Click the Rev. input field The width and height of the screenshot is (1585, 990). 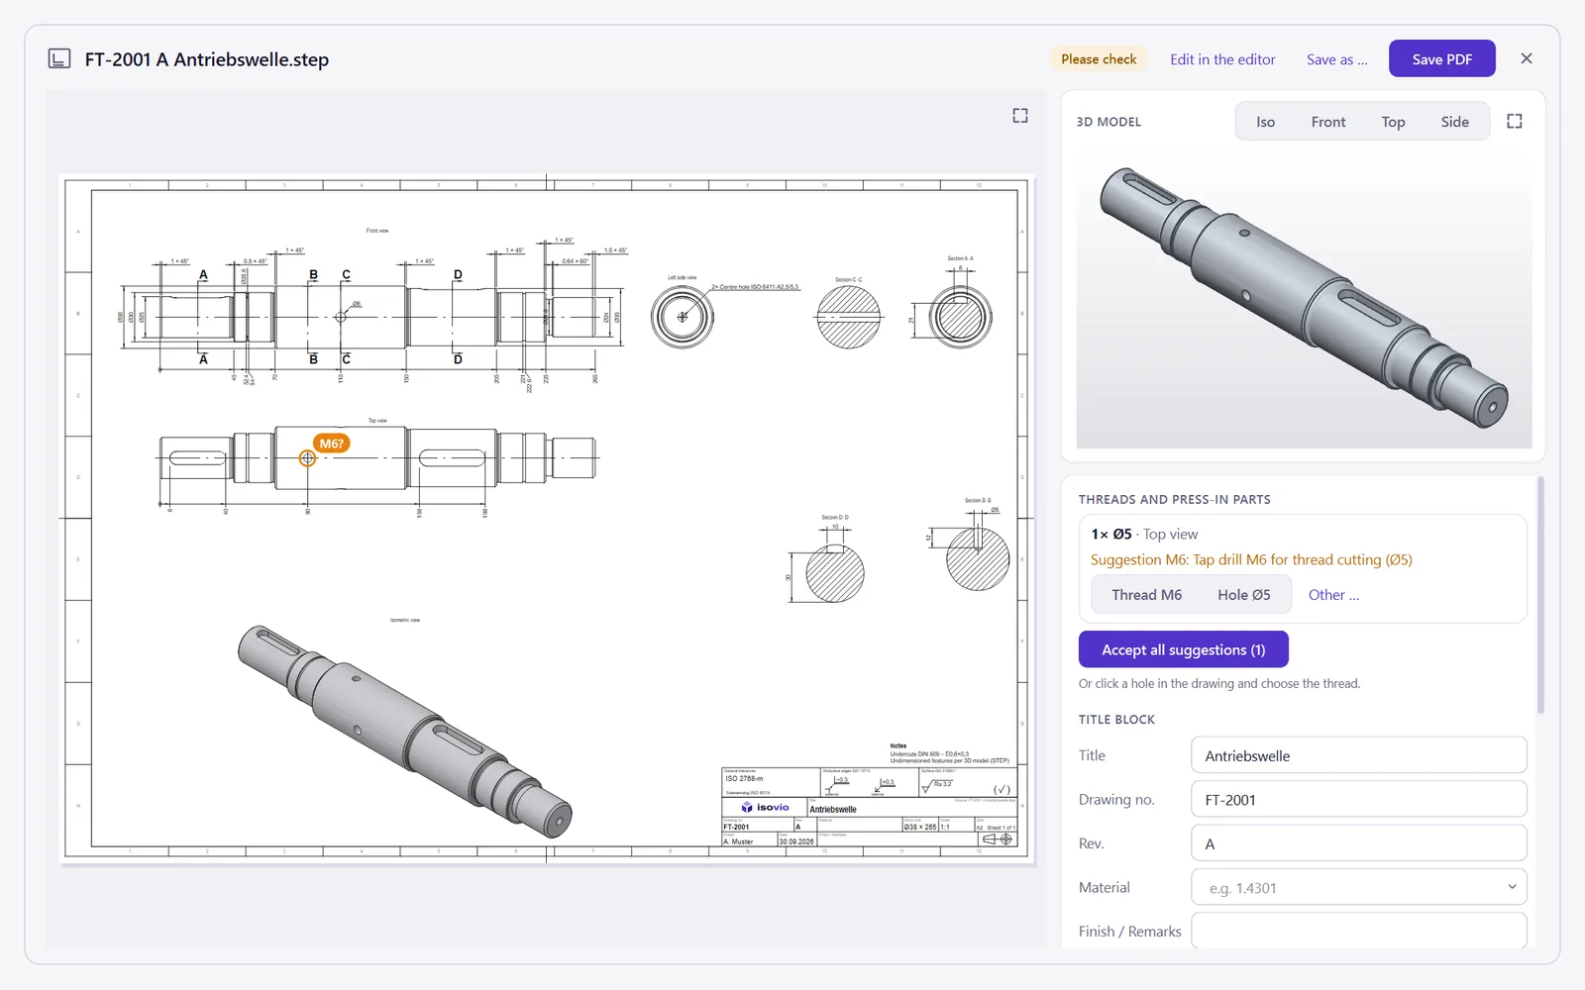[1358, 843]
